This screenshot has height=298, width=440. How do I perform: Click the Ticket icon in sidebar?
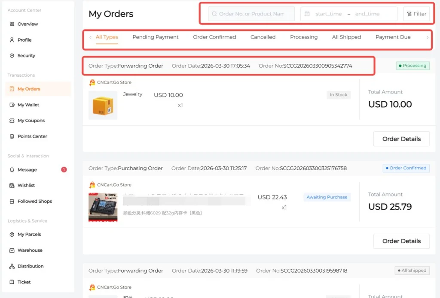[12, 282]
